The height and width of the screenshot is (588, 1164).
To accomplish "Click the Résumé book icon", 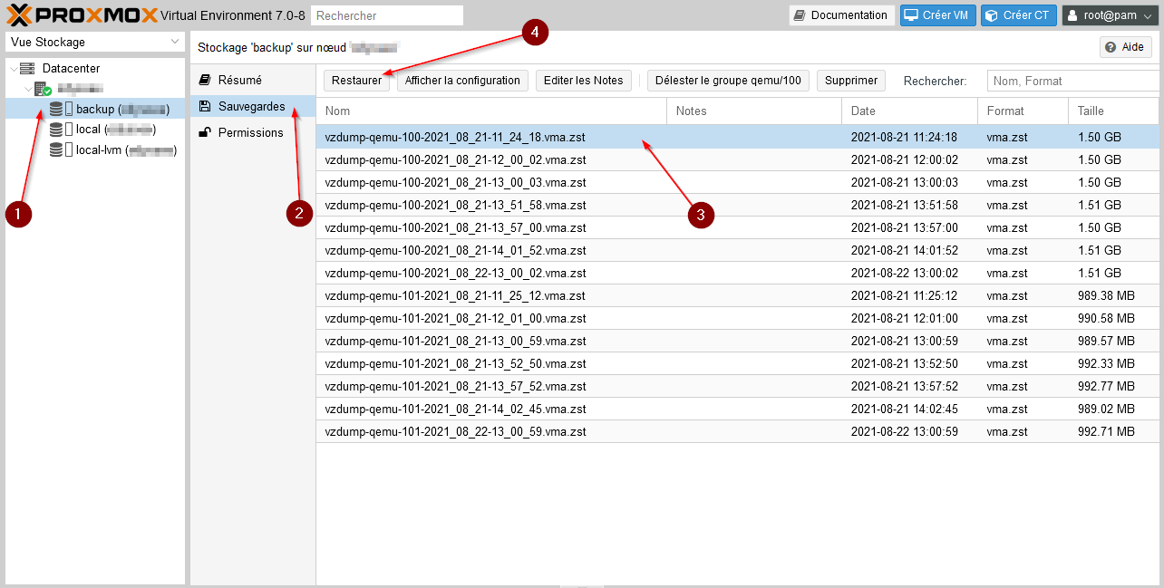I will click(205, 81).
